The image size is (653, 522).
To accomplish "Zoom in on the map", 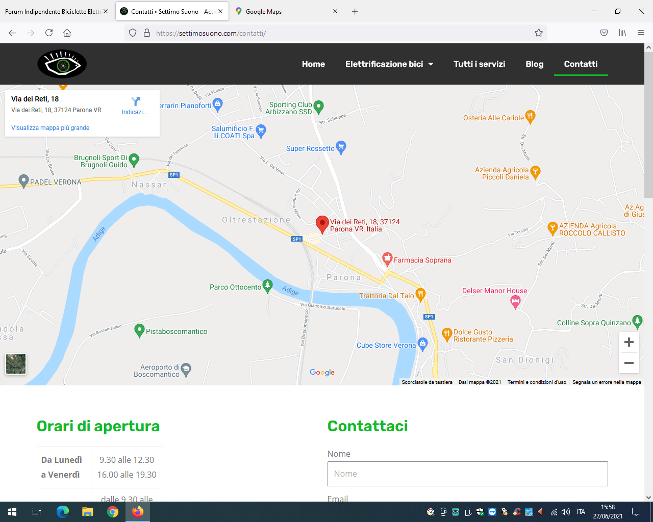I will pos(629,342).
